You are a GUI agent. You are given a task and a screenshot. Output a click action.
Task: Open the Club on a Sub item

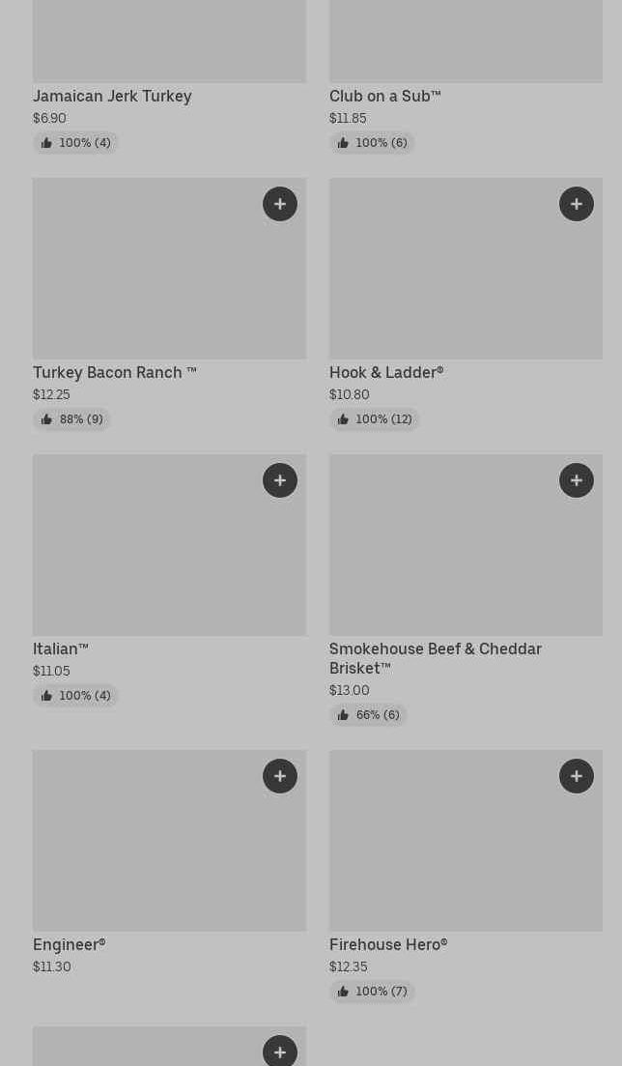point(384,96)
